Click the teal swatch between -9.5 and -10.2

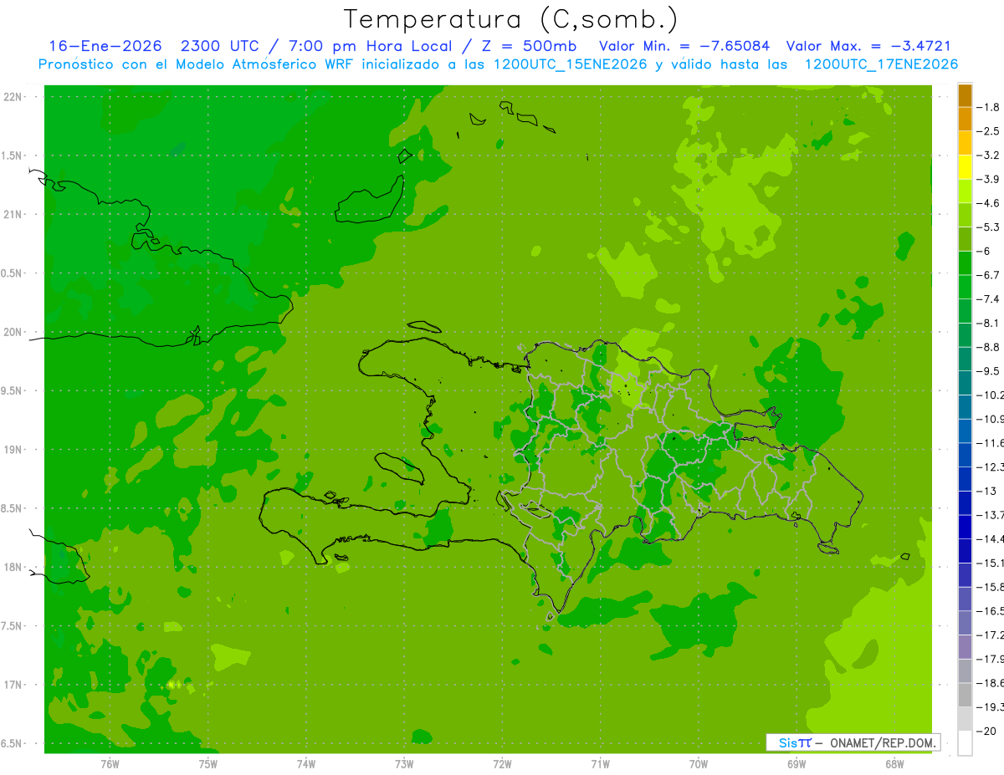pos(965,383)
